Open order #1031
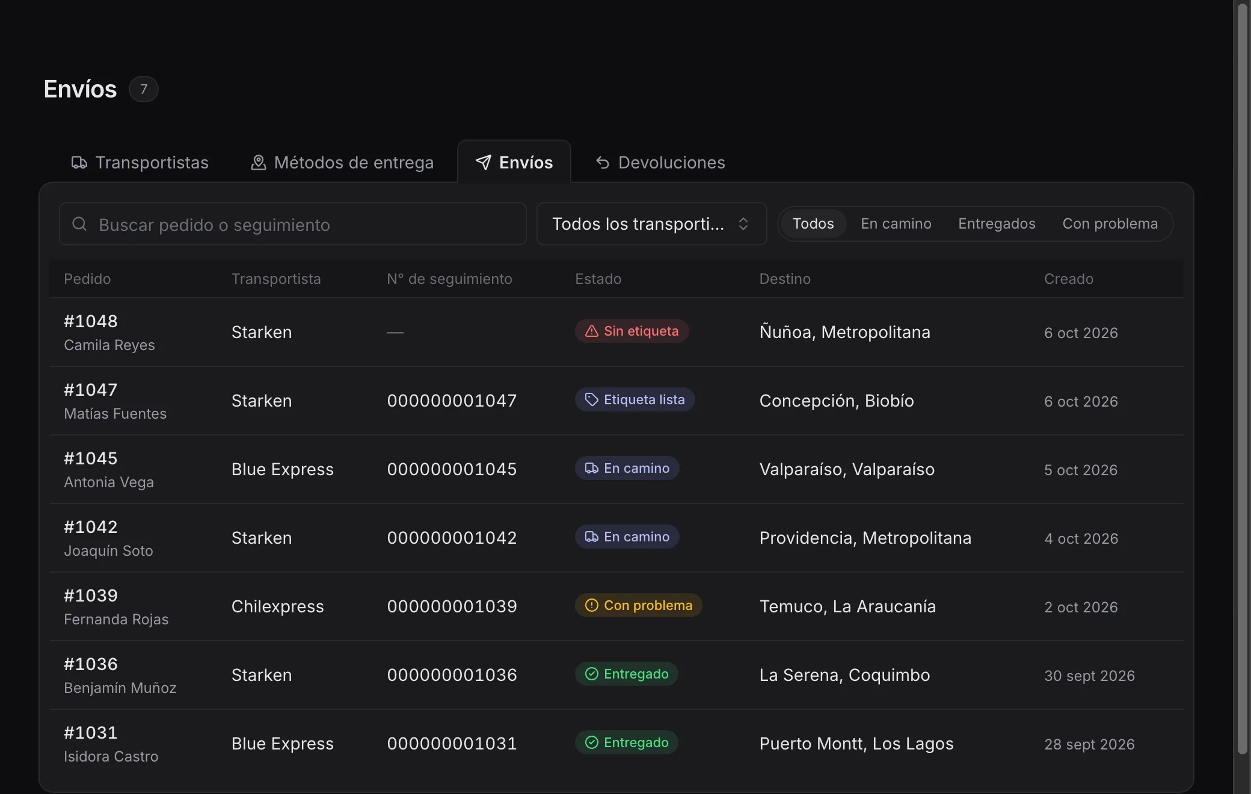The width and height of the screenshot is (1251, 794). pos(91,733)
